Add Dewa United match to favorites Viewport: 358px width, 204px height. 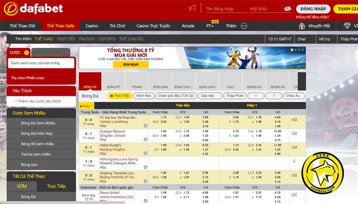(145, 201)
